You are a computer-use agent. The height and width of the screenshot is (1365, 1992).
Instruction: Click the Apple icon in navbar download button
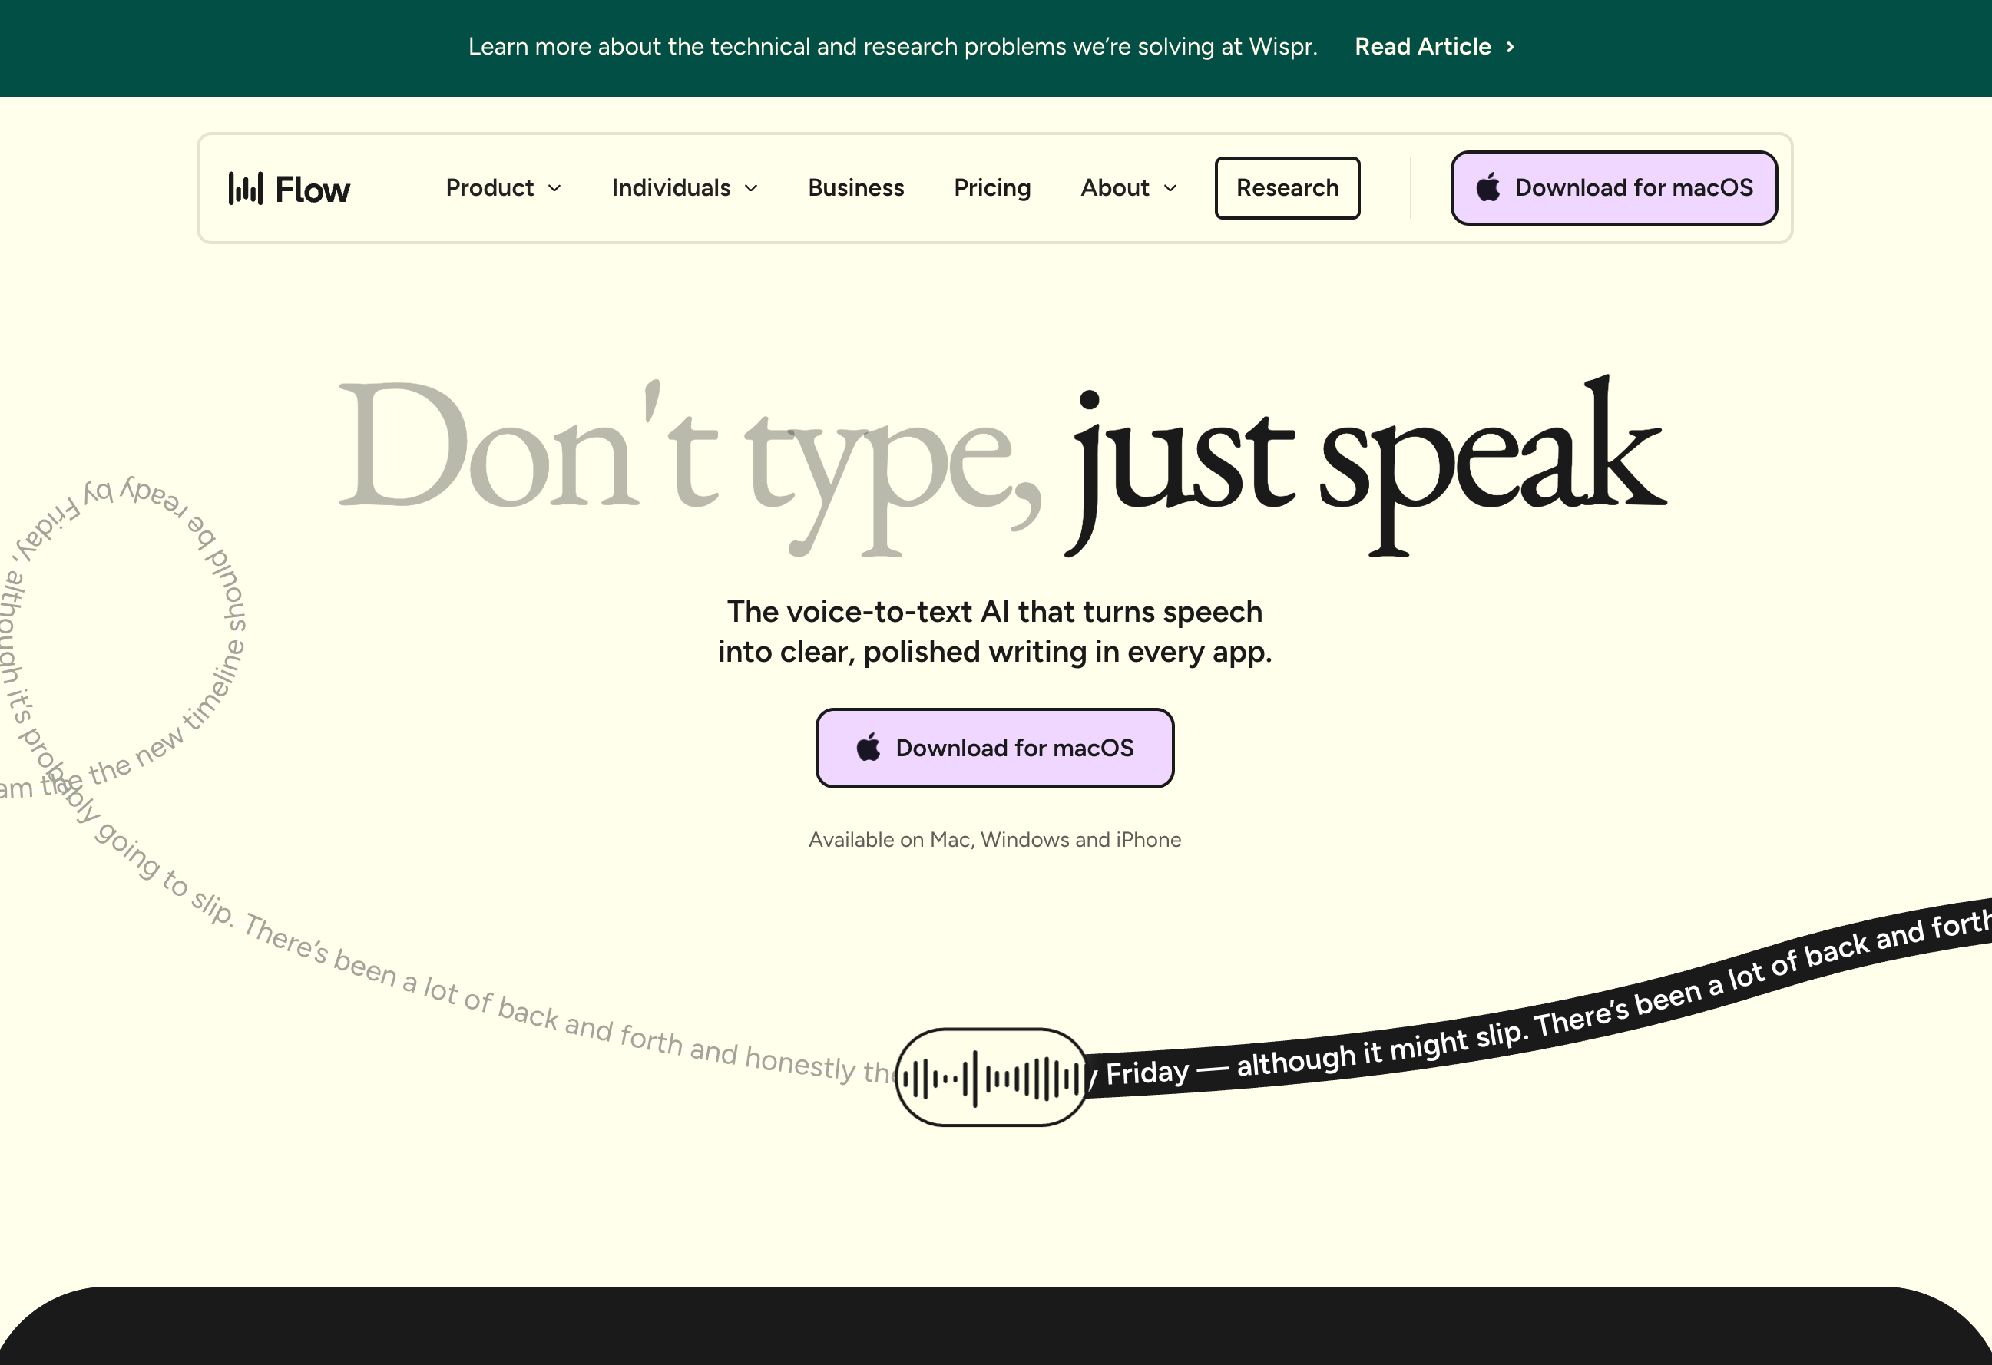[x=1488, y=187]
